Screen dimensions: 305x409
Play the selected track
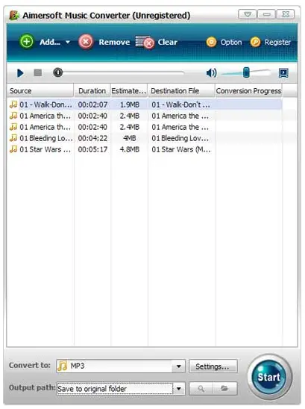[x=20, y=73]
